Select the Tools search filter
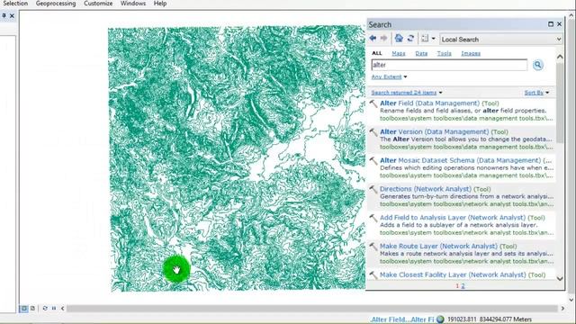Viewport: 576px width, 324px height. pos(444,53)
